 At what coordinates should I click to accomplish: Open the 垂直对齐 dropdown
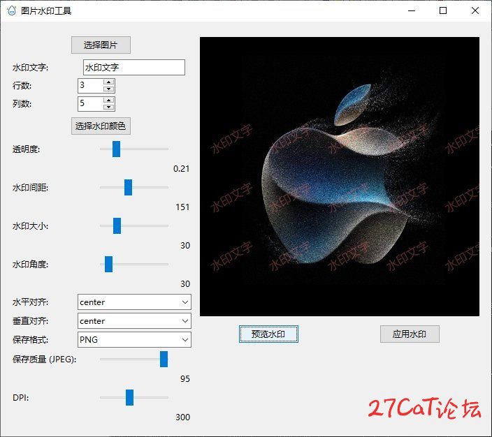134,320
